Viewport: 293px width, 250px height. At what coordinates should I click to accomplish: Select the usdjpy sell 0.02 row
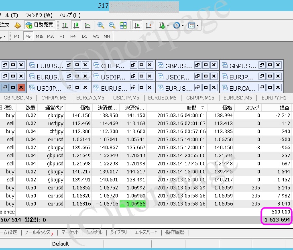pos(146,124)
